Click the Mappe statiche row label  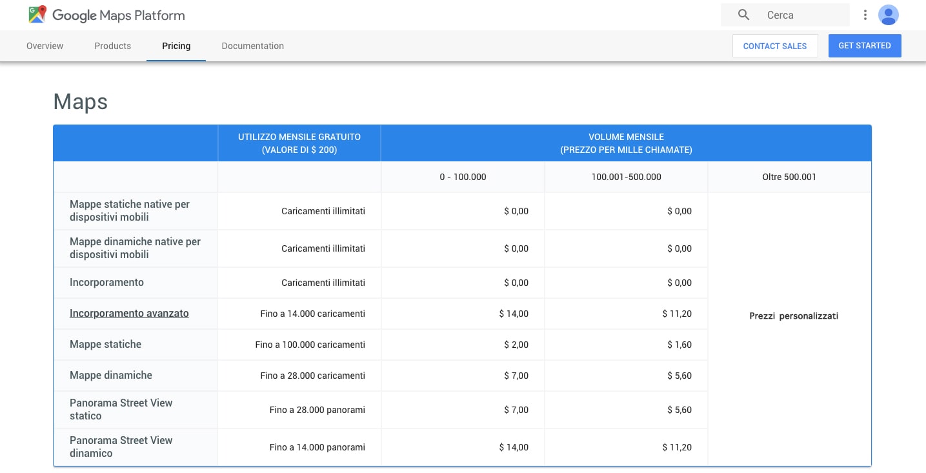click(x=105, y=345)
